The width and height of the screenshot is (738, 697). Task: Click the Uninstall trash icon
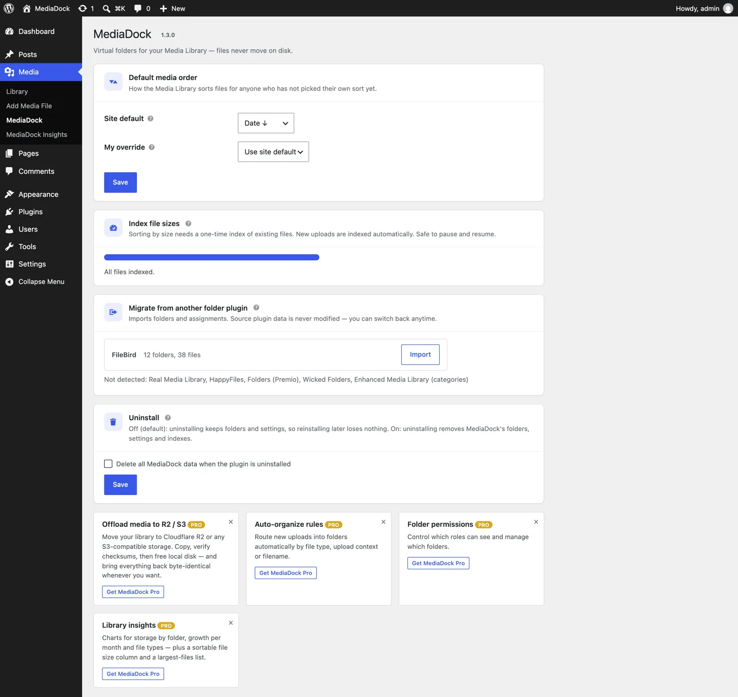tap(113, 422)
